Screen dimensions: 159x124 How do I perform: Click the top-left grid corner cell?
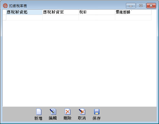(4, 12)
